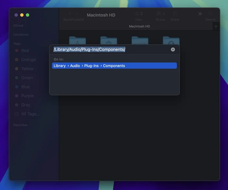Click the Macintosh HD window title
Image resolution: width=228 pixels, height=190 pixels.
101,15
